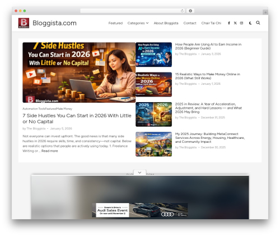
Task: Open Contact page in nav
Action: (190, 23)
